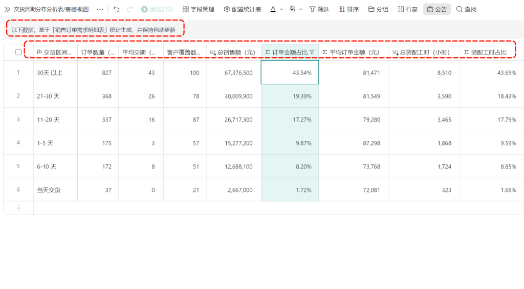Image resolution: width=524 pixels, height=289 pixels.
Task: Click the announcement text about 销售订单需求明细表
Action: coord(93,30)
